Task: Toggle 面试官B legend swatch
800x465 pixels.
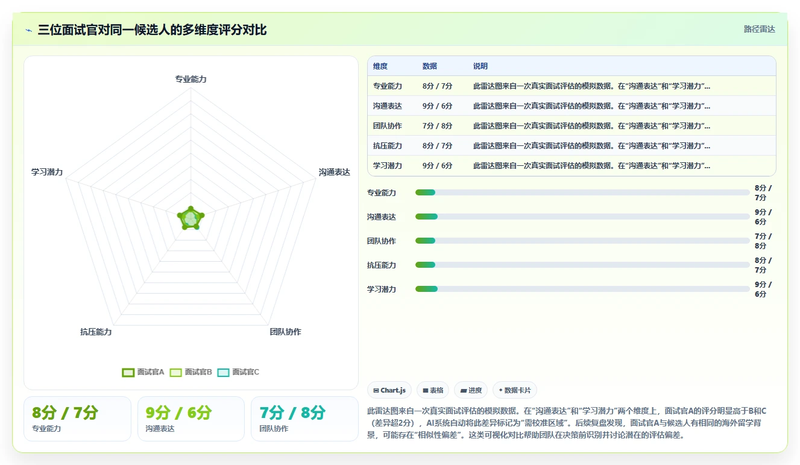Action: 175,372
